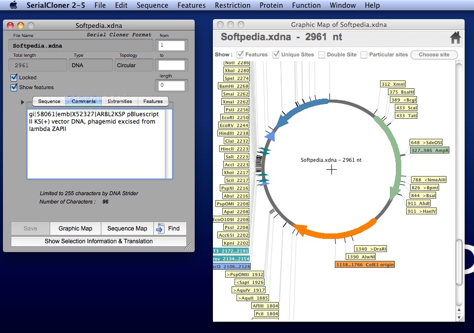Select the 327...986 AmpR feature label

430,150
